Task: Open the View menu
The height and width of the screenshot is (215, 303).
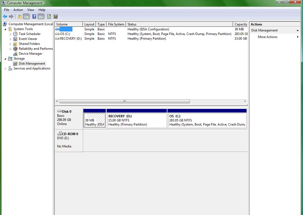Action: pyautogui.click(x=31, y=10)
